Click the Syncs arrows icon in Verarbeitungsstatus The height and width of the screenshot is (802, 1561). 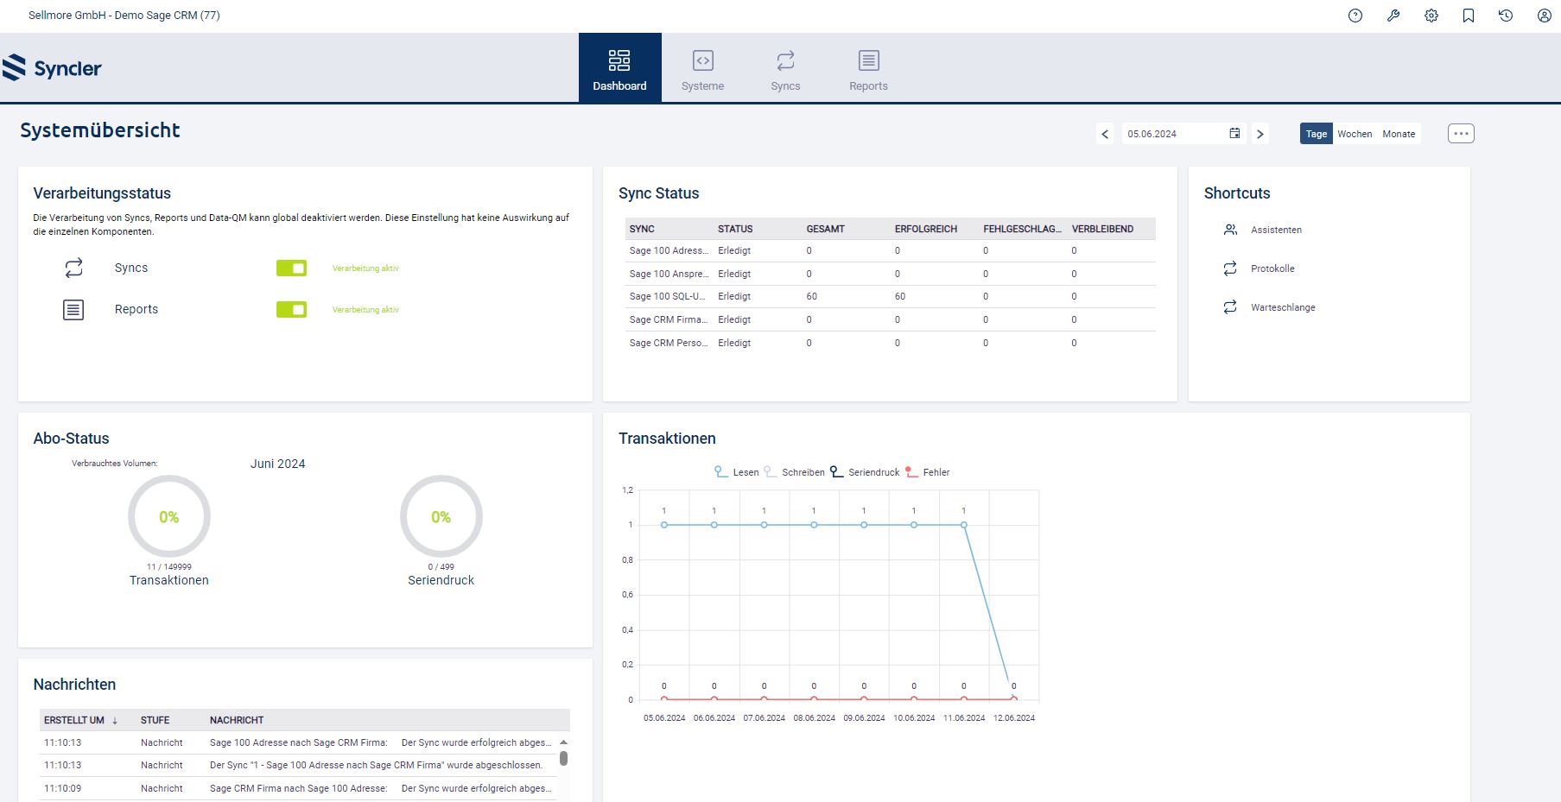pyautogui.click(x=73, y=268)
